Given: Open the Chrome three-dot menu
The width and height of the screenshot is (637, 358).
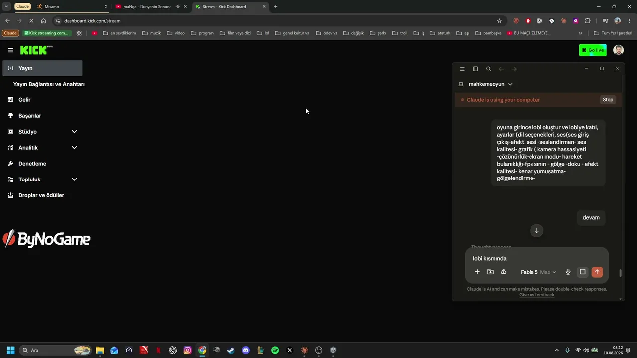Looking at the screenshot, I should click(x=630, y=21).
